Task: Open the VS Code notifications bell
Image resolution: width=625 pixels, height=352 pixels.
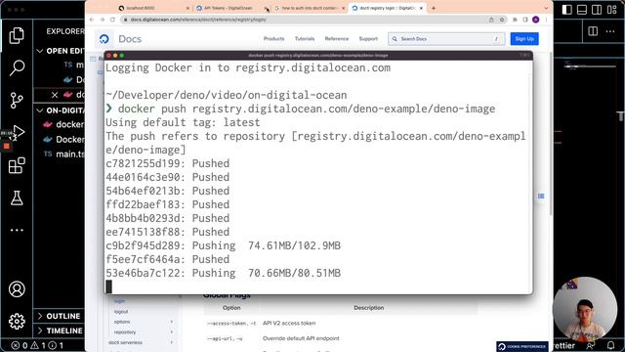Action: tap(610, 345)
